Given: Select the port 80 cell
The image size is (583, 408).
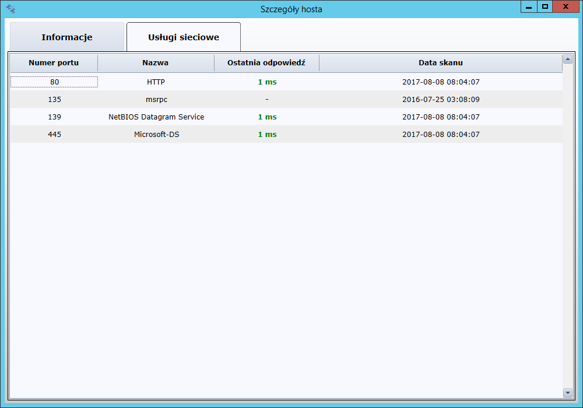Looking at the screenshot, I should click(x=54, y=82).
